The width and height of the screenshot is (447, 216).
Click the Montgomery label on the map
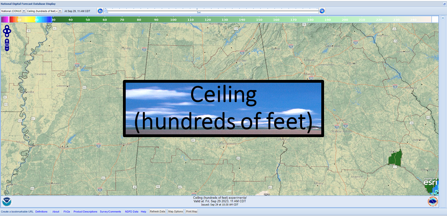click(x=227, y=143)
